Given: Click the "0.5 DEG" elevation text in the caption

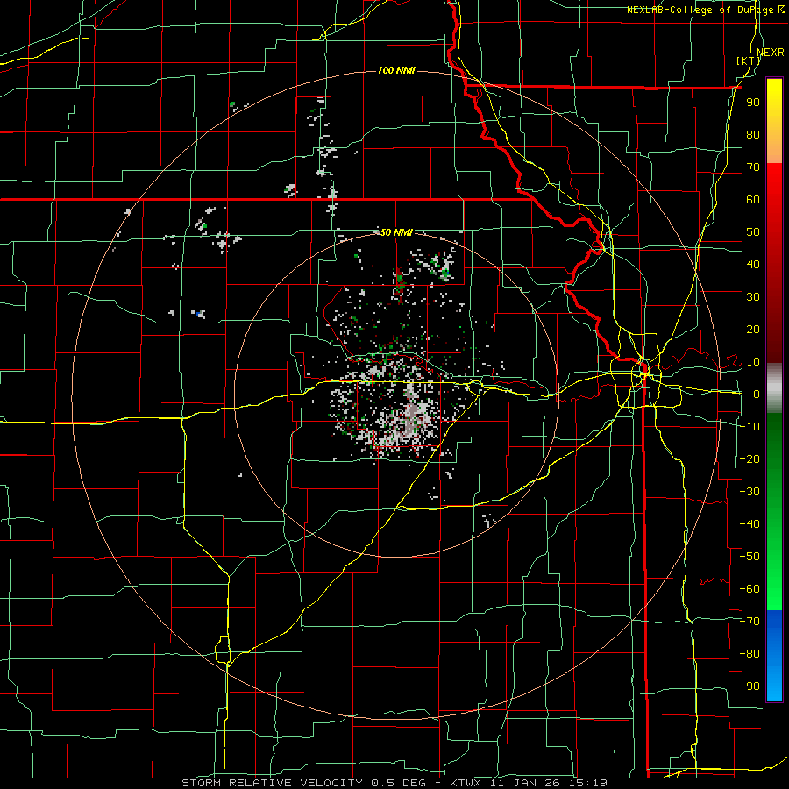Looking at the screenshot, I should 398,783.
